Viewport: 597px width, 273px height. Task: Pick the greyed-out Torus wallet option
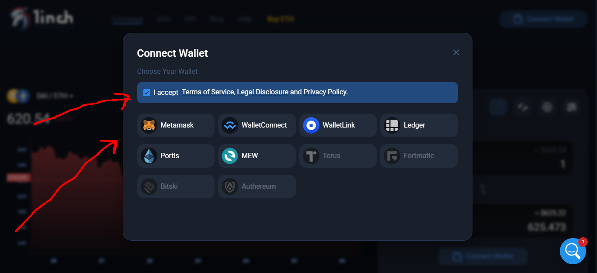click(338, 156)
